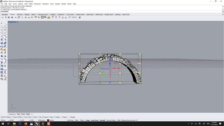Screen dimensions: 224x126
Task: Click the Array tool grid icon
Action: pos(2,72)
